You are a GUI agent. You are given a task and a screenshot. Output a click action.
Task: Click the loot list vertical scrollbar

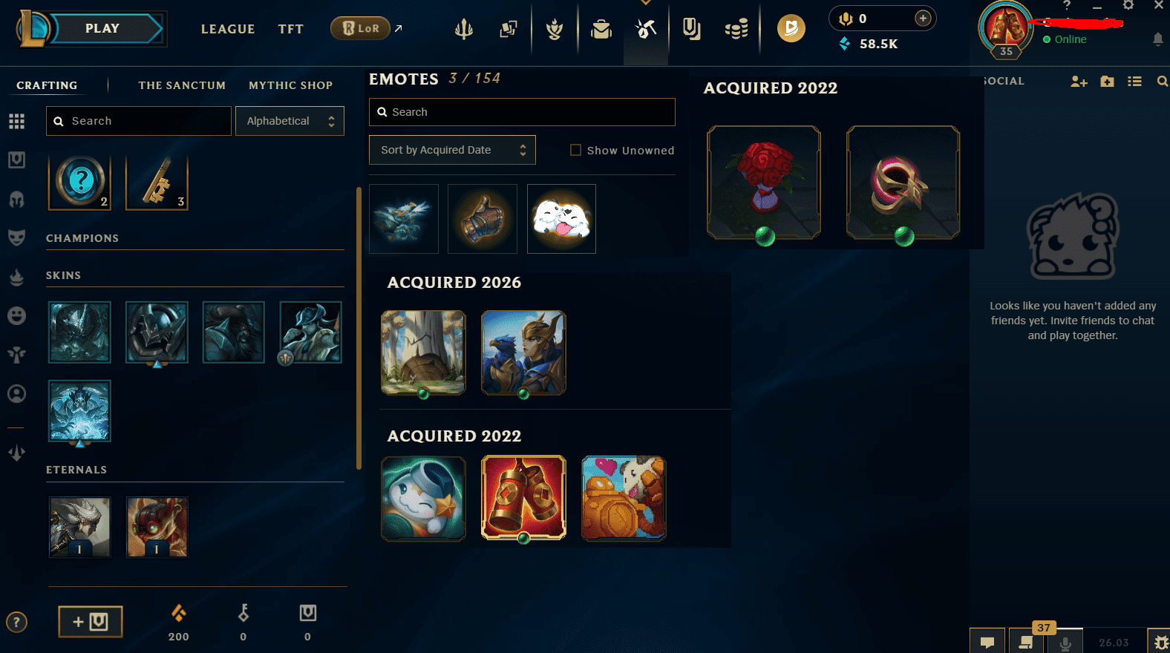(x=359, y=328)
